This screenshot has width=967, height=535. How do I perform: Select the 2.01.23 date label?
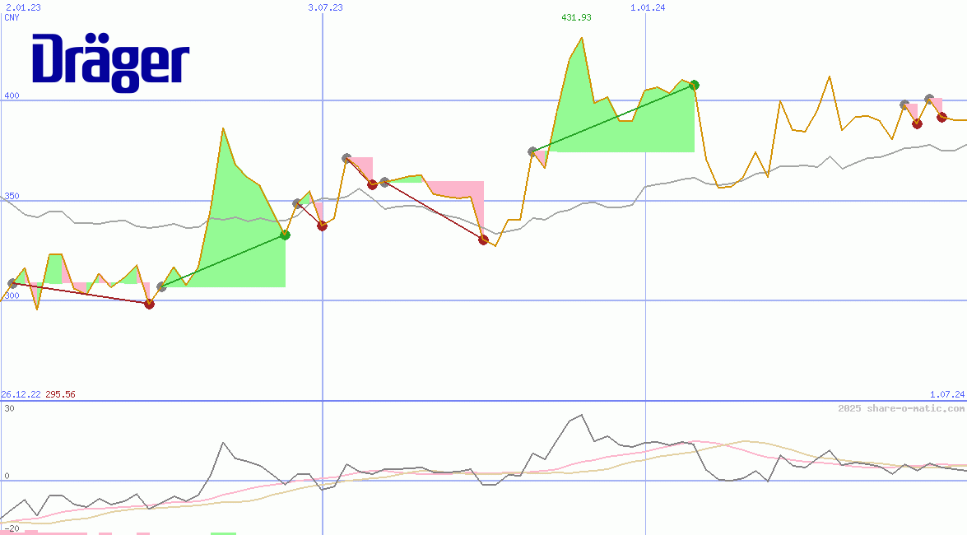[x=22, y=7]
